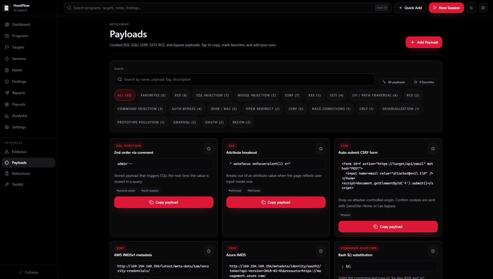Filter by XXE (3)

314,95
